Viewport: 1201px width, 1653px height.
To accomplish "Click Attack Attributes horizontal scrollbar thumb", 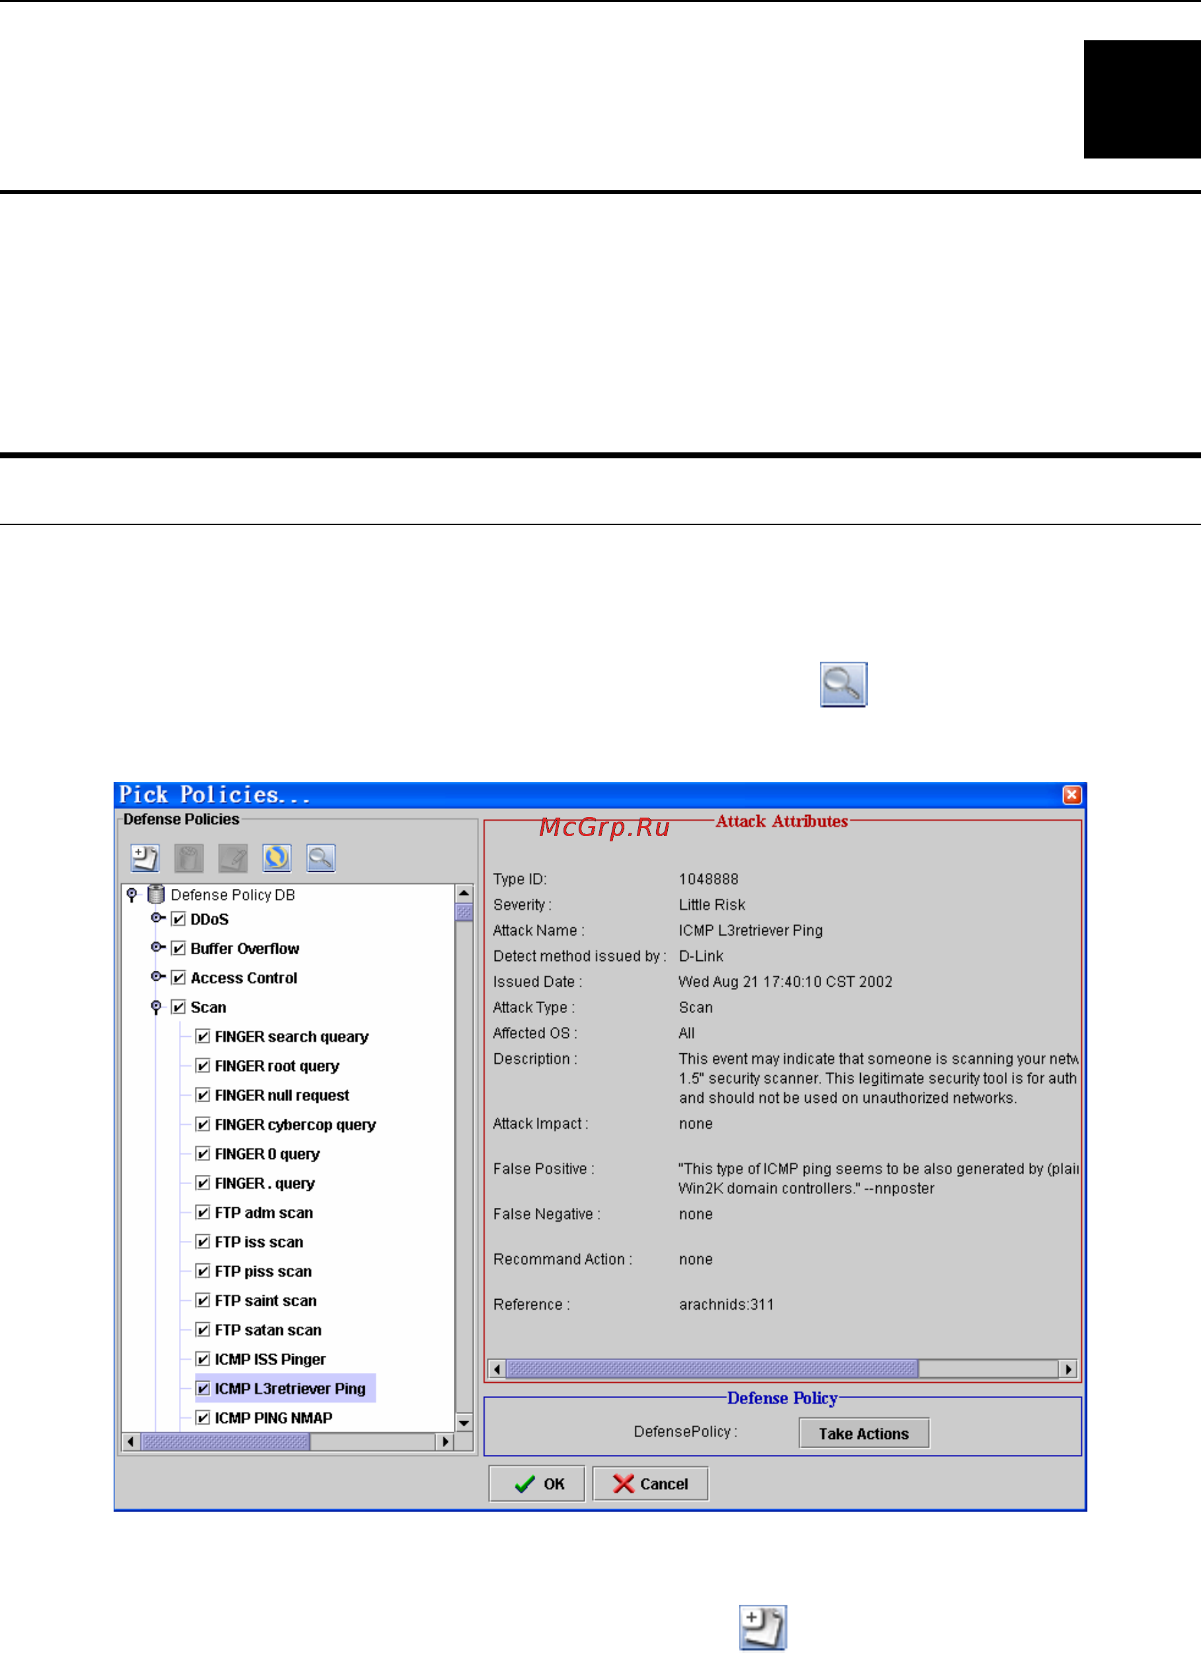I will [711, 1369].
